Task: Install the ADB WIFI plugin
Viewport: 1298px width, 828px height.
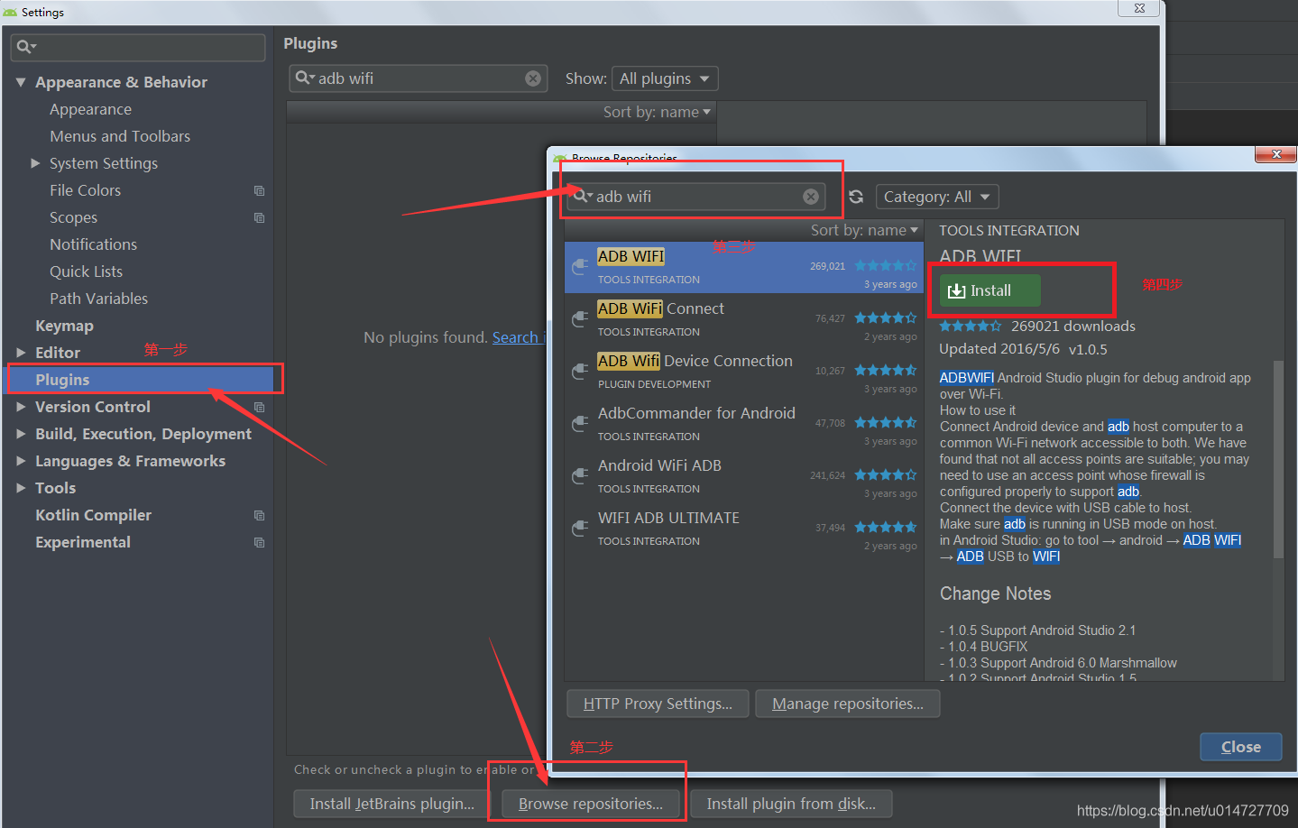Action: tap(990, 290)
